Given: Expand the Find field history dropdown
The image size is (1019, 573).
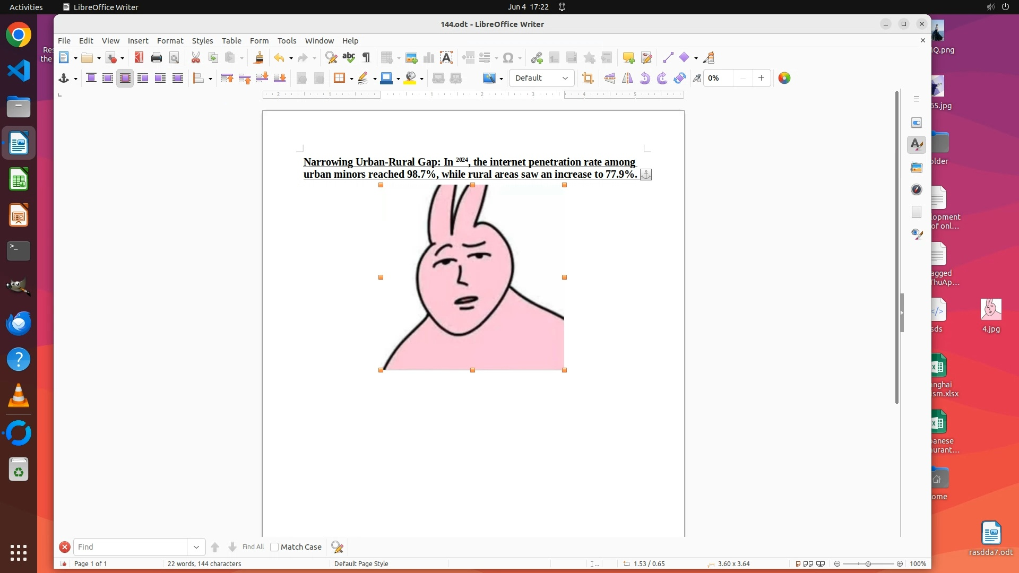Looking at the screenshot, I should point(196,547).
